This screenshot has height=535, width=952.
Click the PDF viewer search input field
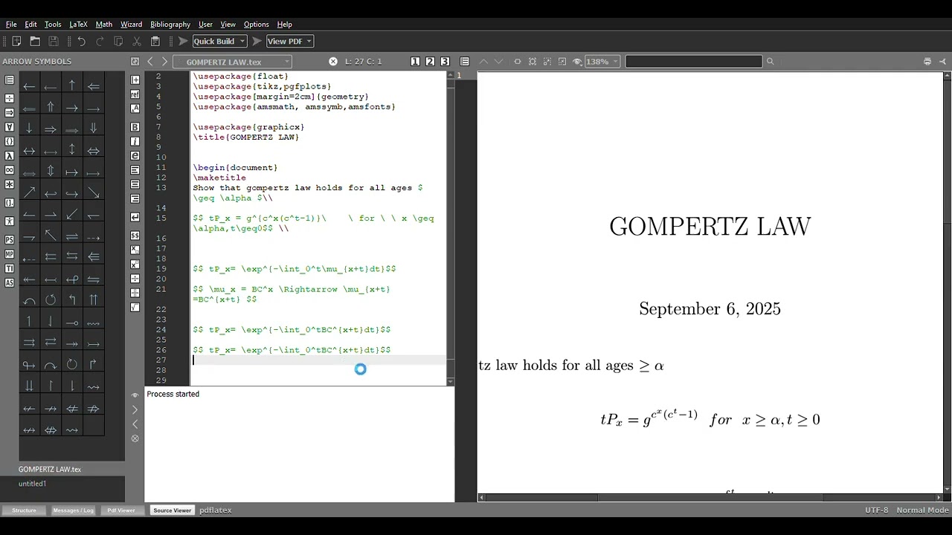[x=694, y=62]
